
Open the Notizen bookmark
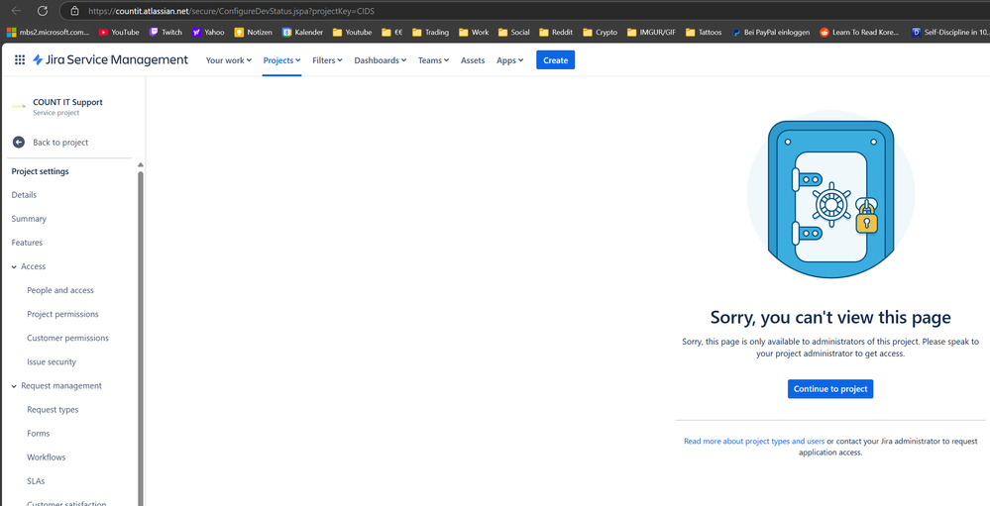(253, 32)
